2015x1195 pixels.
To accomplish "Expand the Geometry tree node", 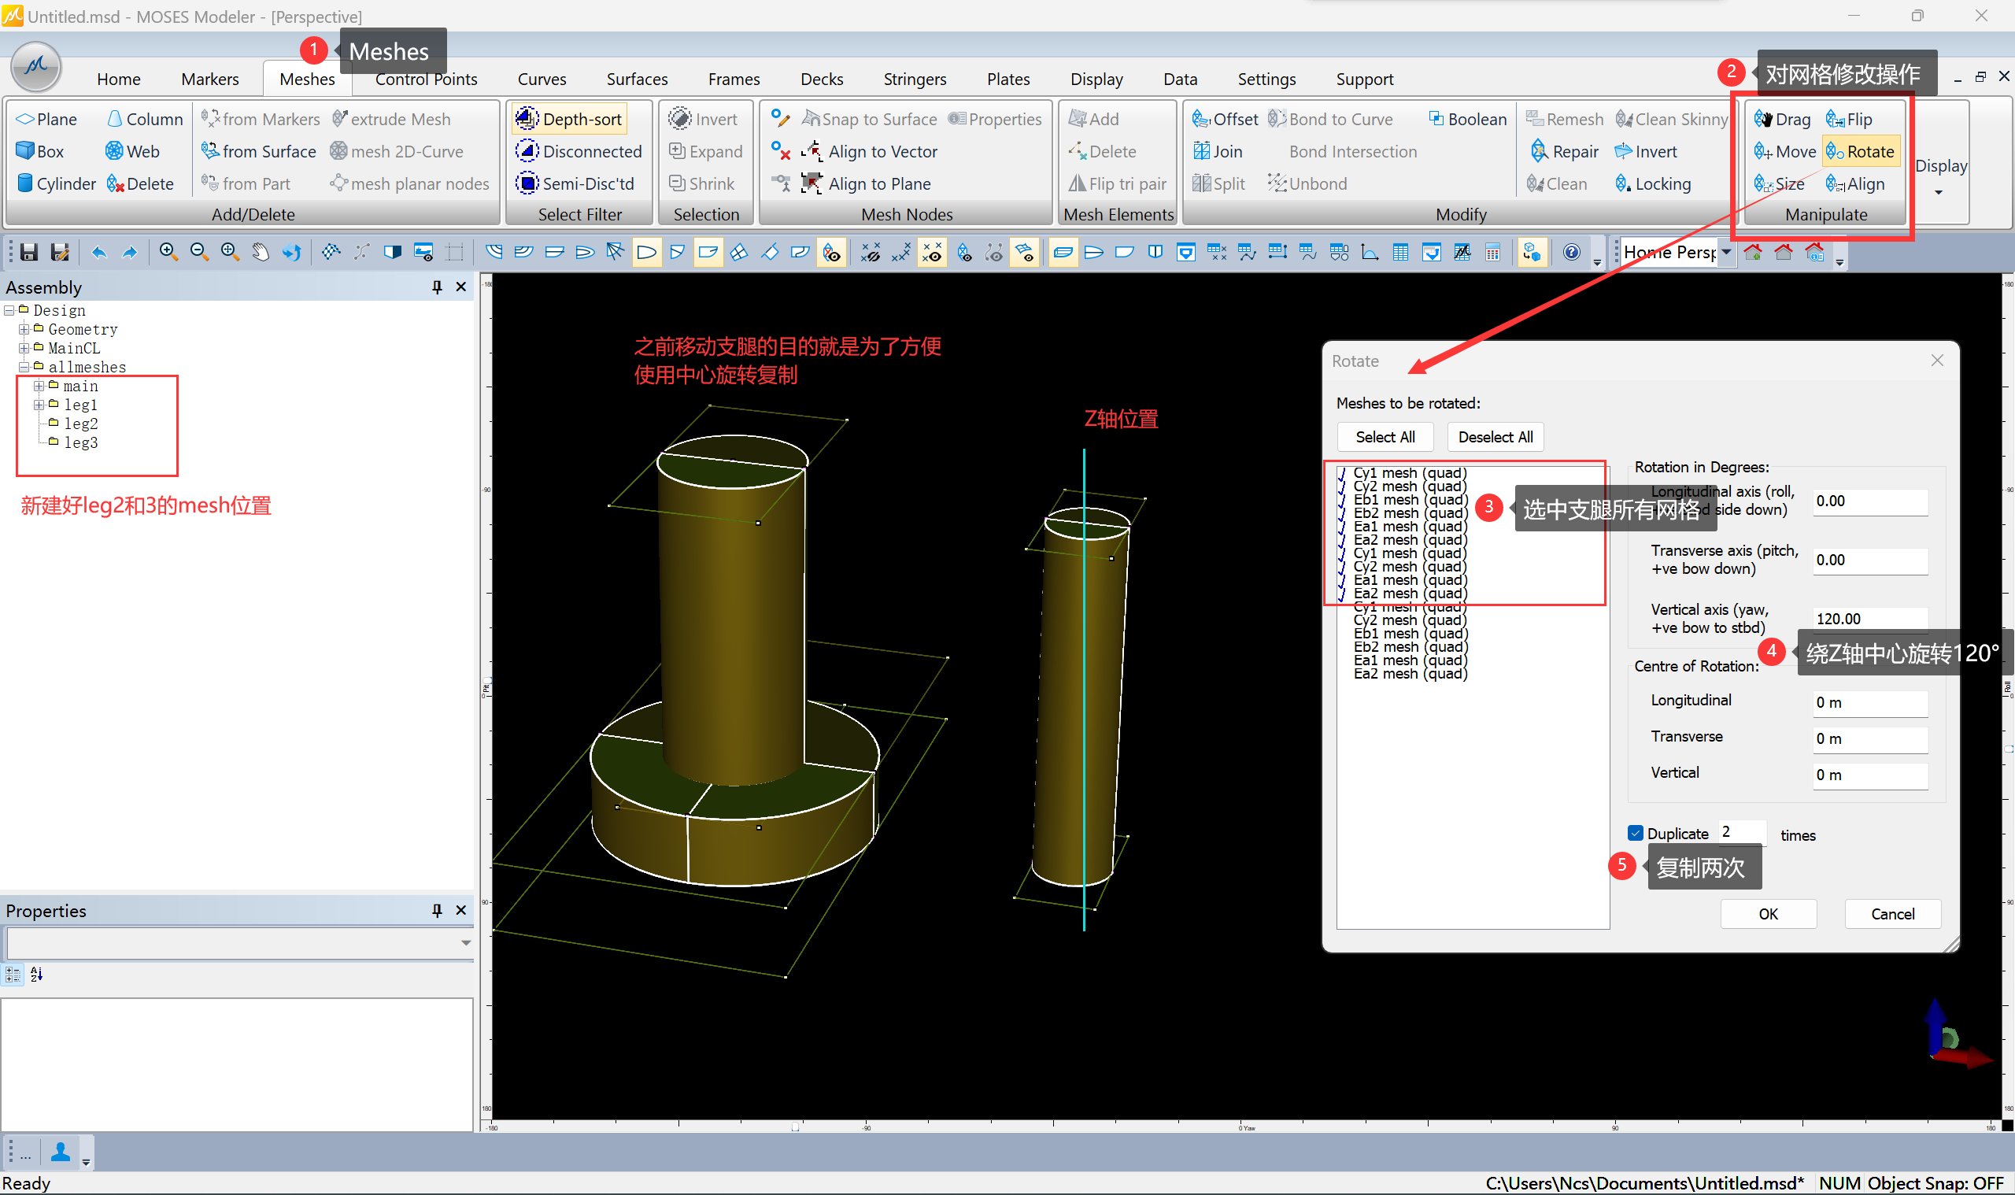I will [24, 329].
